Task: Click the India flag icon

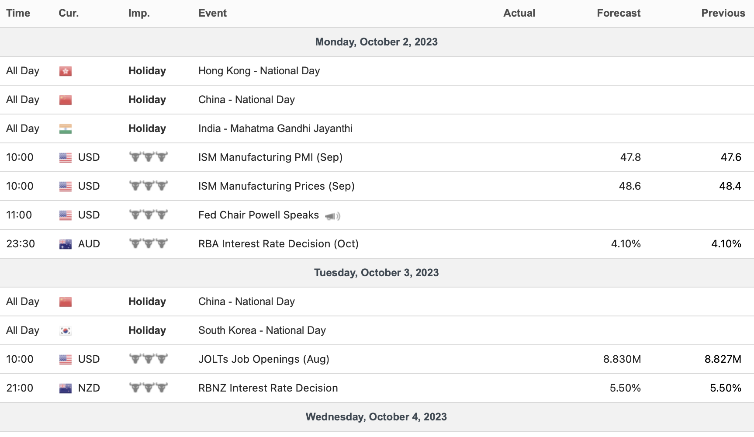Action: tap(66, 129)
